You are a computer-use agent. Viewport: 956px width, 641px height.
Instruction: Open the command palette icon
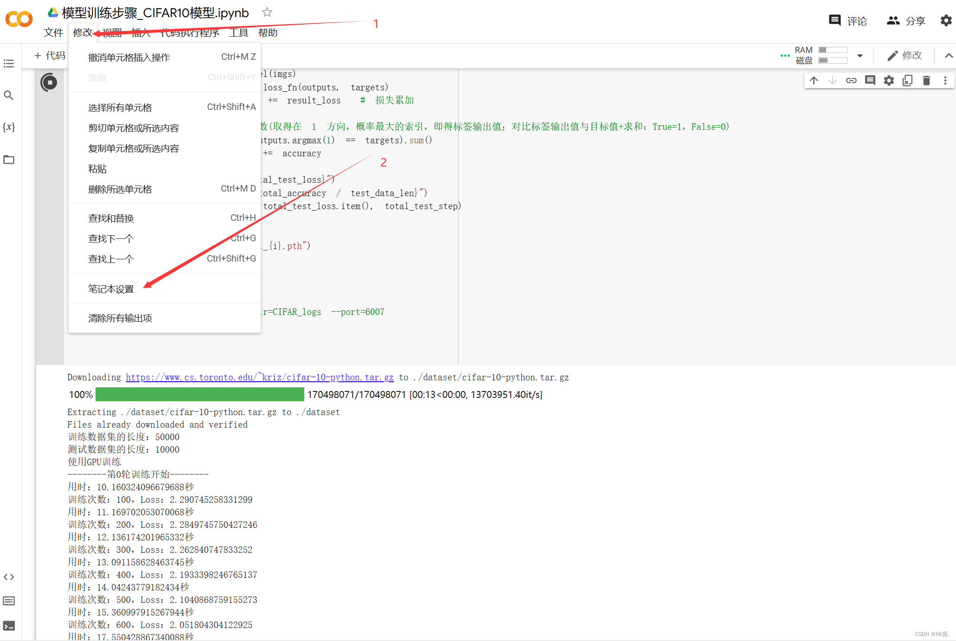click(9, 601)
